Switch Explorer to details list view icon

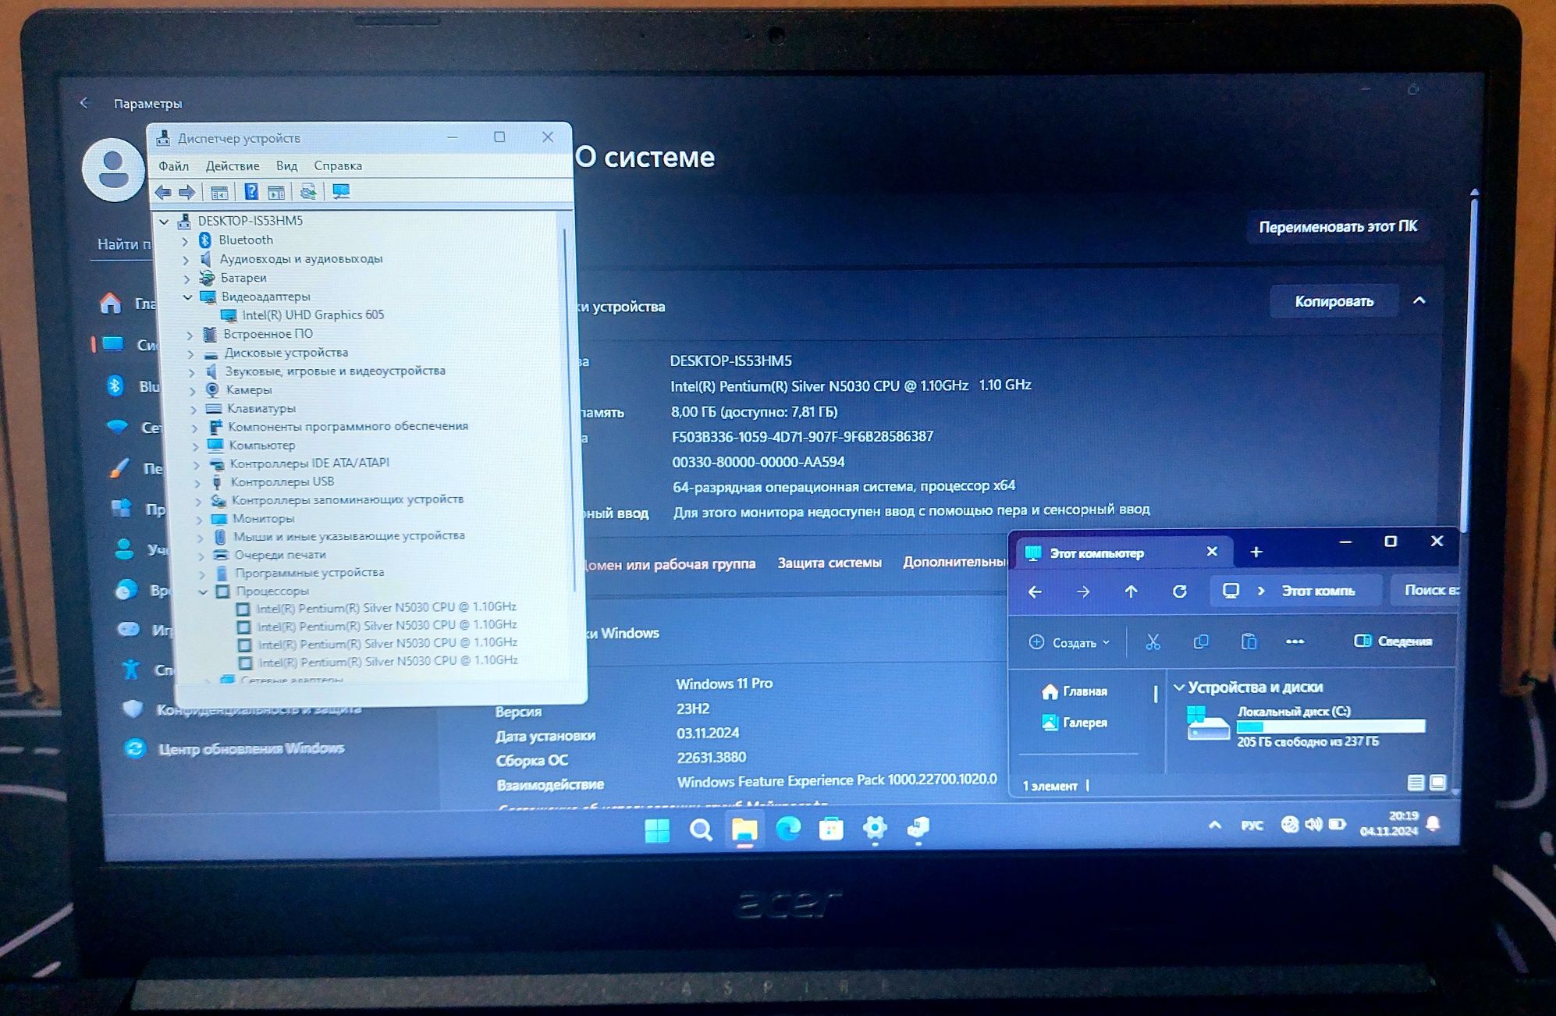click(x=1415, y=783)
